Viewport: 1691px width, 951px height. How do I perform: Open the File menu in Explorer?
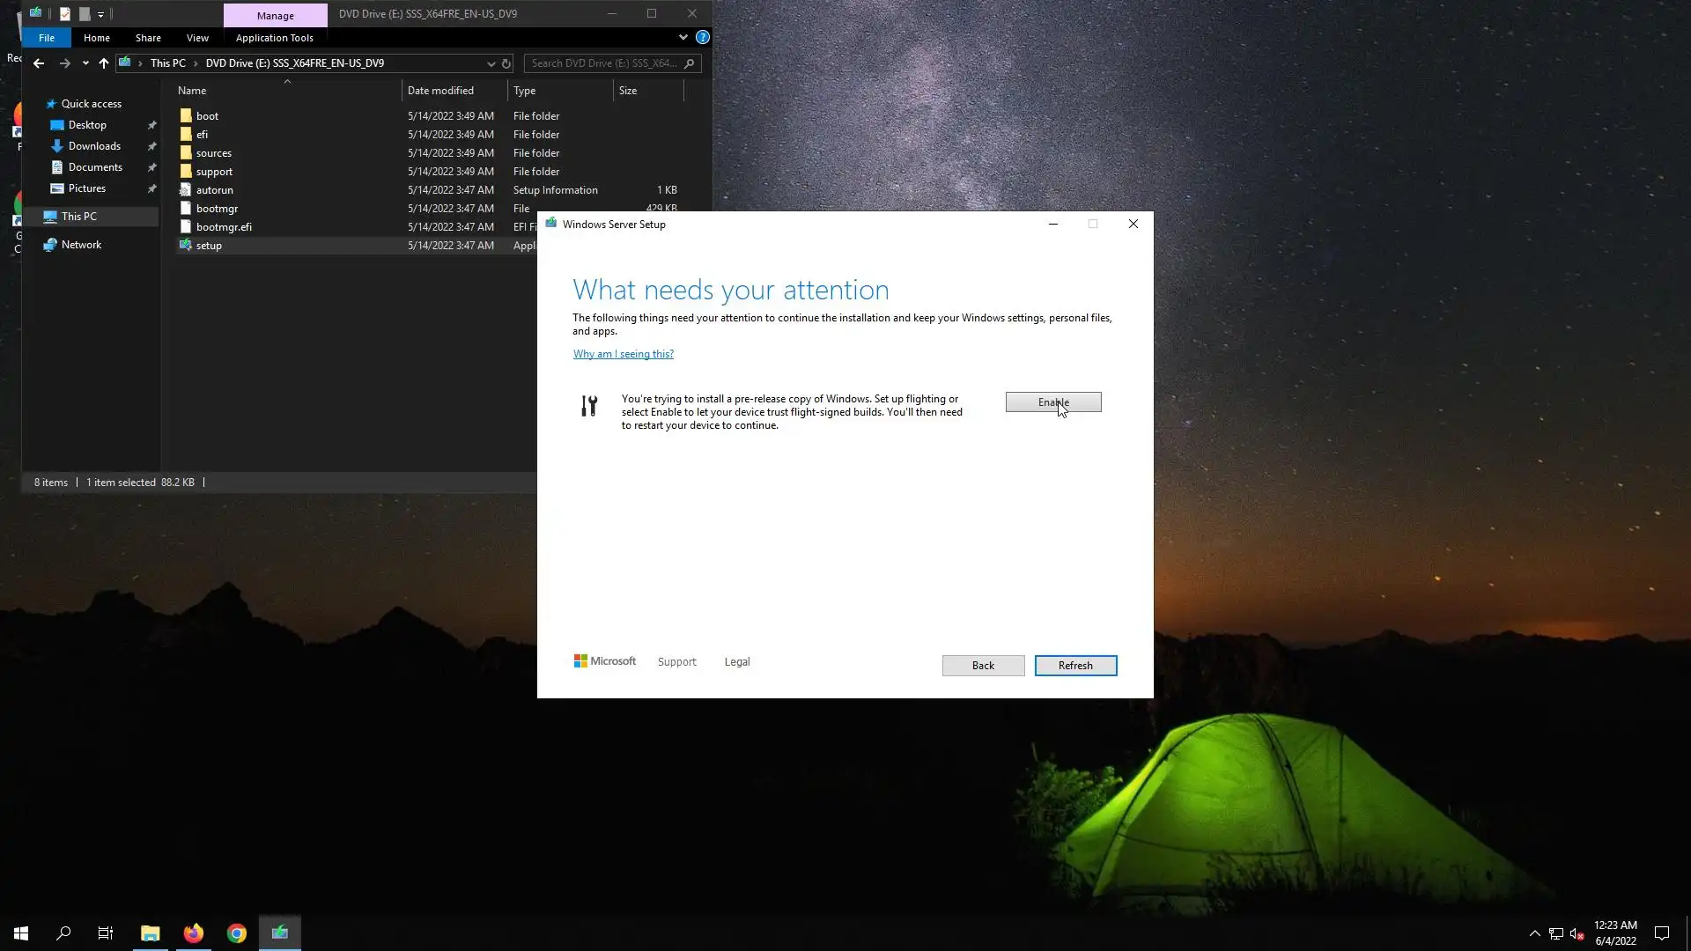coord(47,38)
